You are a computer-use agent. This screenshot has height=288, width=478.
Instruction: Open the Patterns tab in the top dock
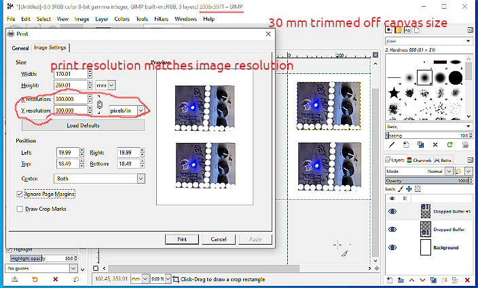coord(398,30)
